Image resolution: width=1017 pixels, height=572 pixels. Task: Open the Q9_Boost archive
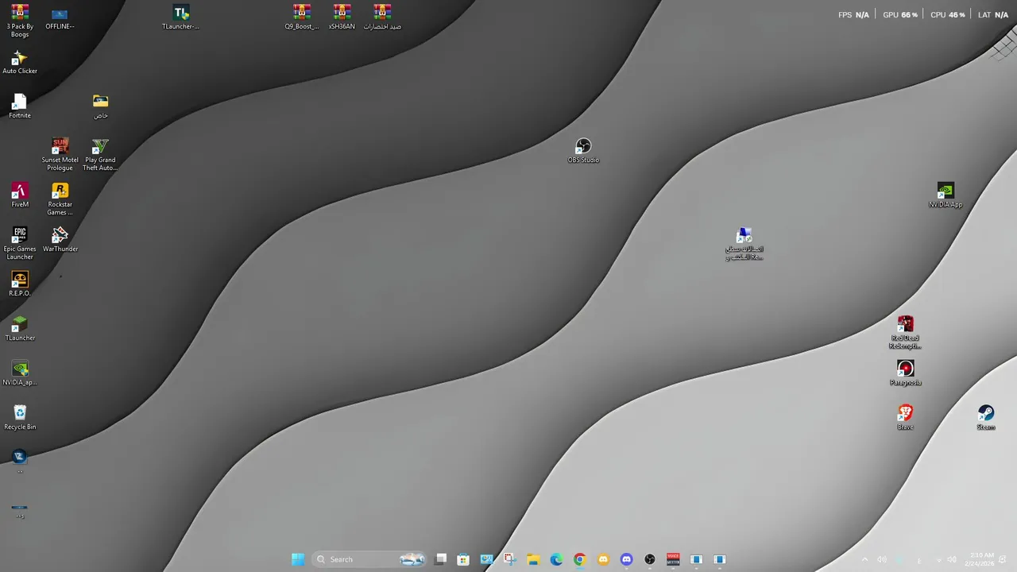point(301,17)
